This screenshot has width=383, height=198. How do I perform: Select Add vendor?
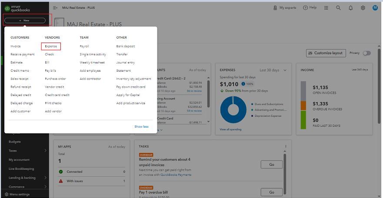(53, 111)
